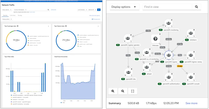Pin the netobserv node
The height and width of the screenshot is (109, 209).
point(194,30)
